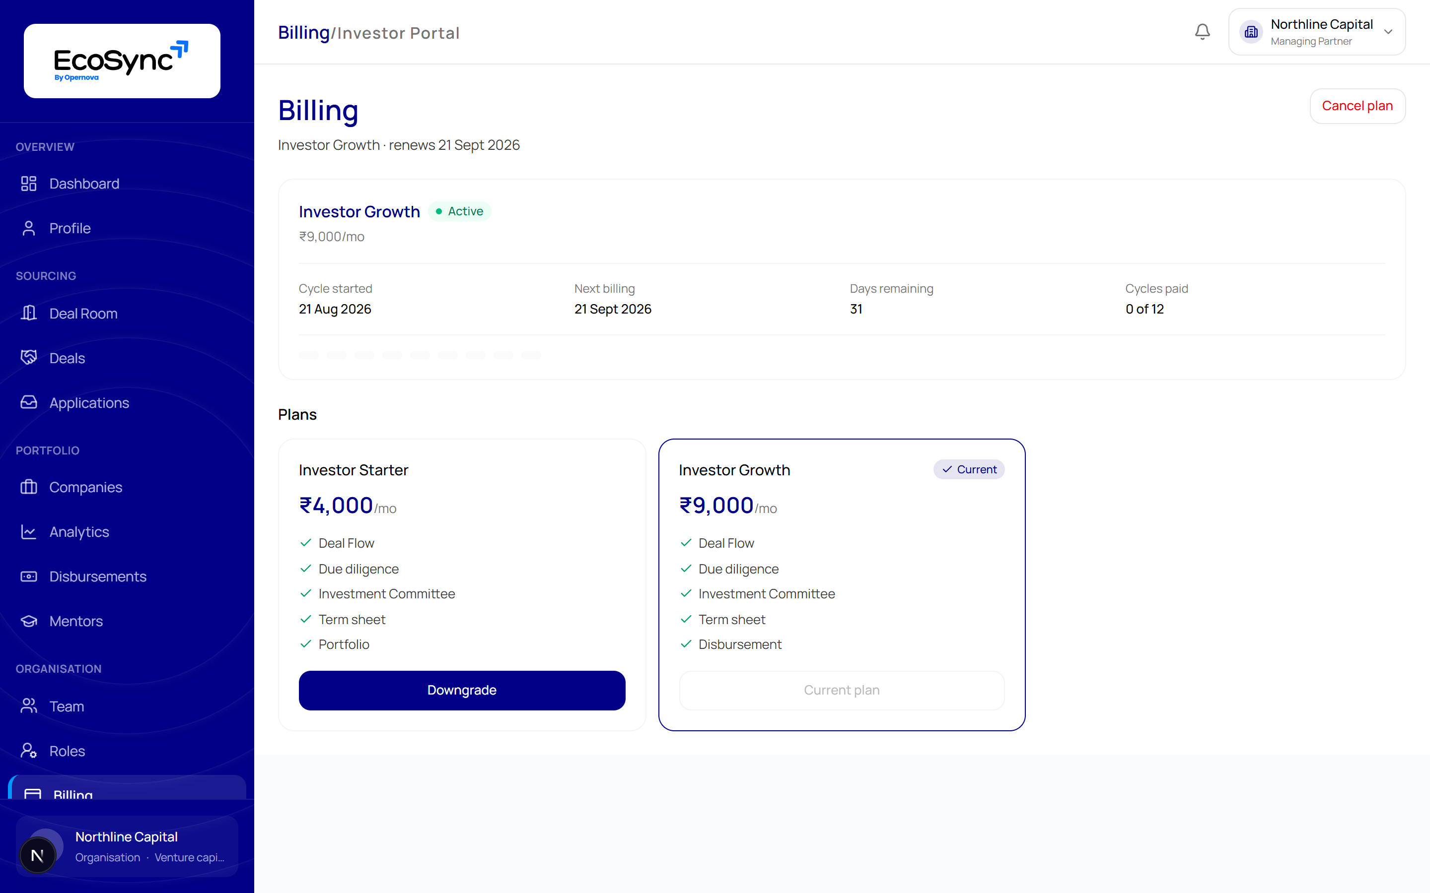Click the Northline Capital organisation card
The image size is (1430, 893).
coord(127,846)
